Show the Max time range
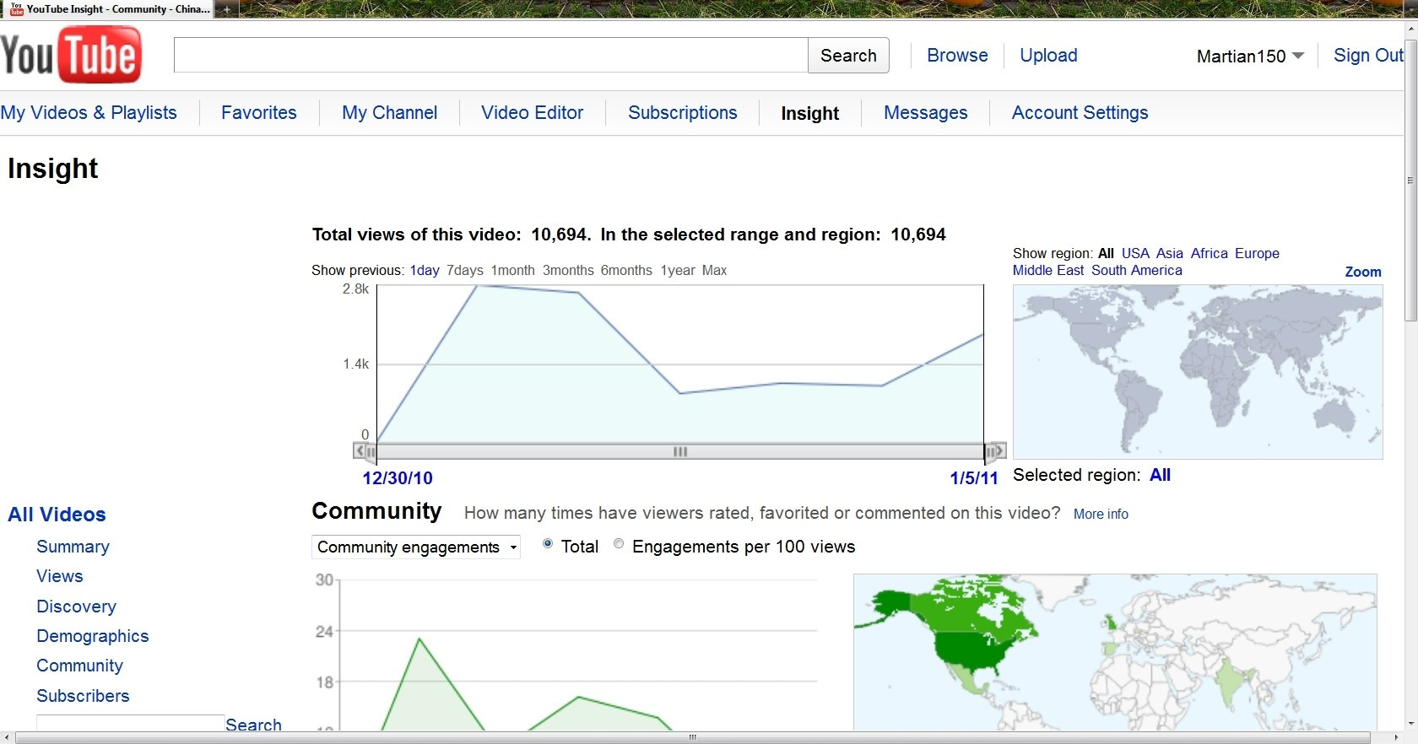This screenshot has height=744, width=1418. click(714, 270)
